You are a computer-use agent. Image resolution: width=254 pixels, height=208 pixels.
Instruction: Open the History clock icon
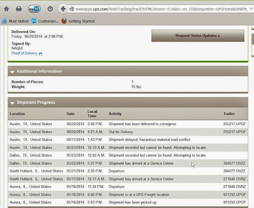[x=50, y=9]
